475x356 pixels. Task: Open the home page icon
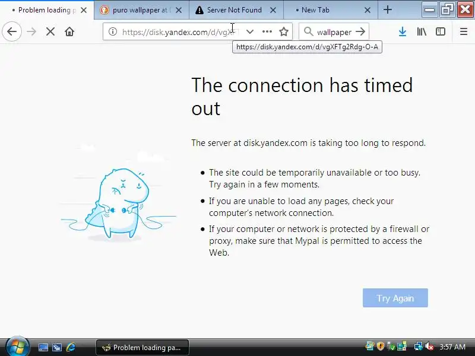(x=69, y=31)
